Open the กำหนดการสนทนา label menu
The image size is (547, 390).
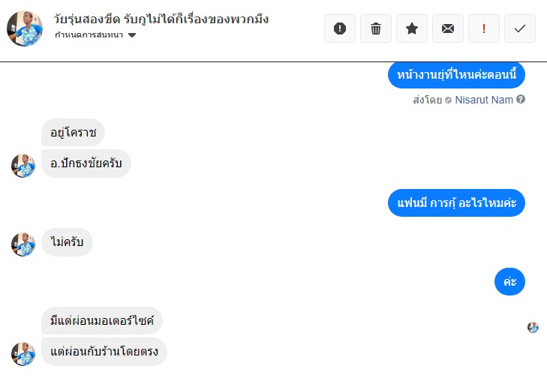[x=90, y=35]
